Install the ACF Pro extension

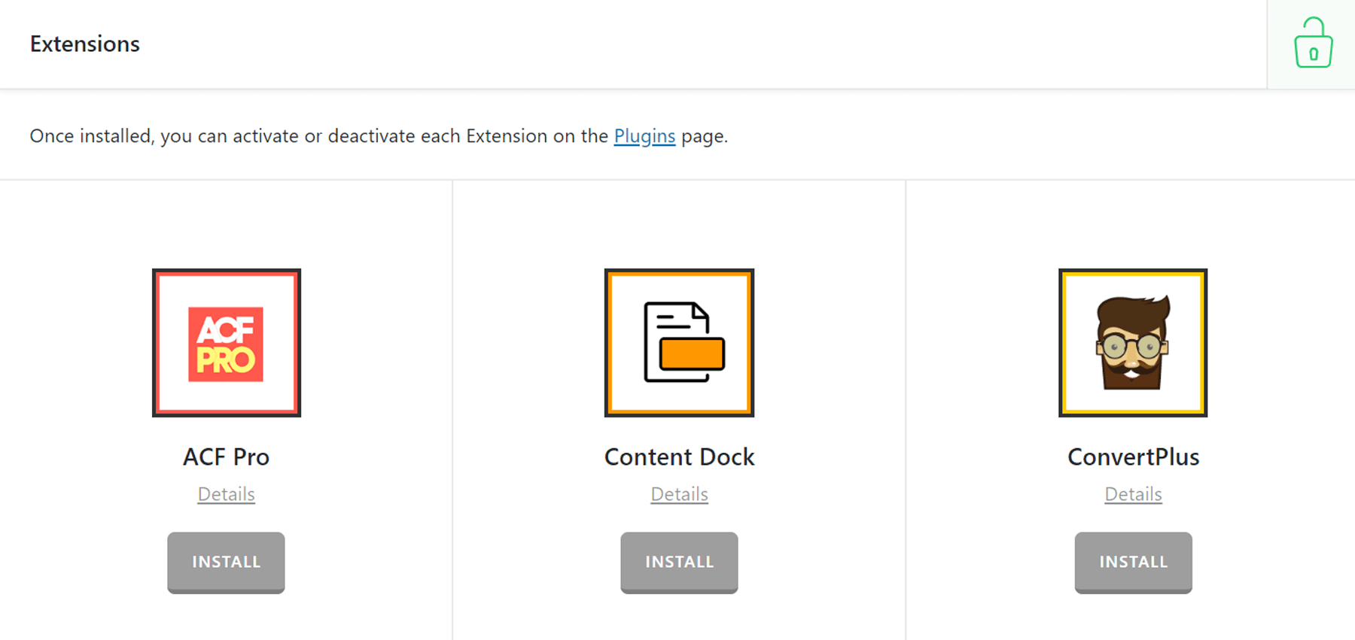[226, 562]
